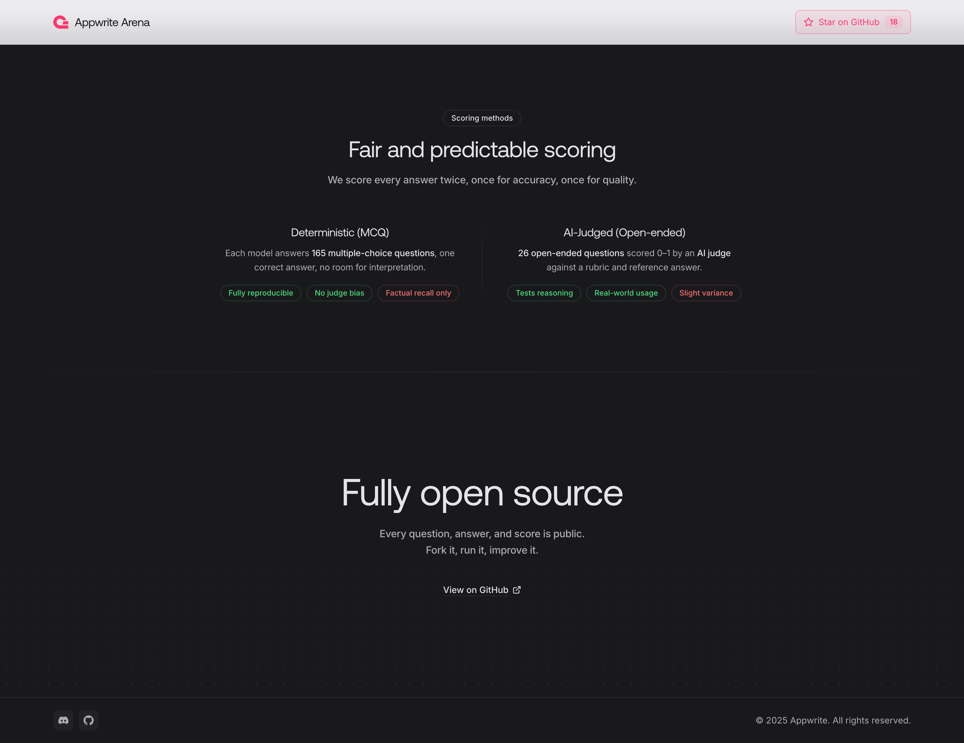Click the external link icon next to View on GitHub
This screenshot has height=743, width=964.
(517, 590)
